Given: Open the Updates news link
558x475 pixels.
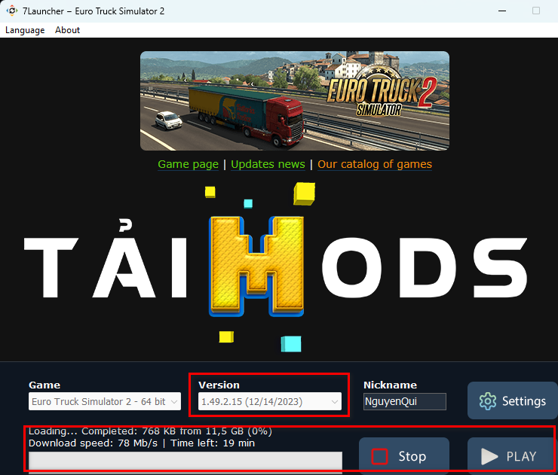Looking at the screenshot, I should click(x=268, y=164).
